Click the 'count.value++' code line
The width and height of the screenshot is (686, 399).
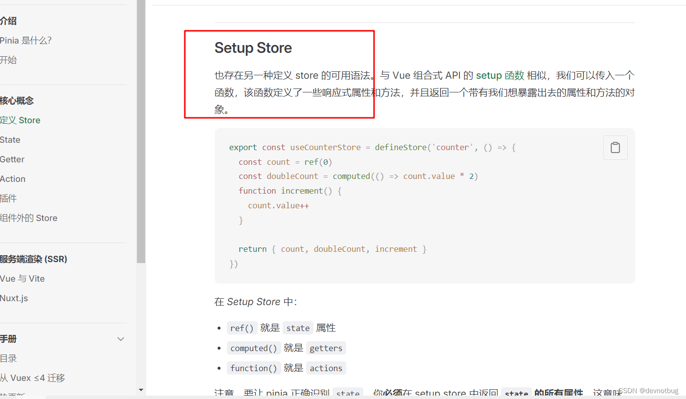(278, 205)
